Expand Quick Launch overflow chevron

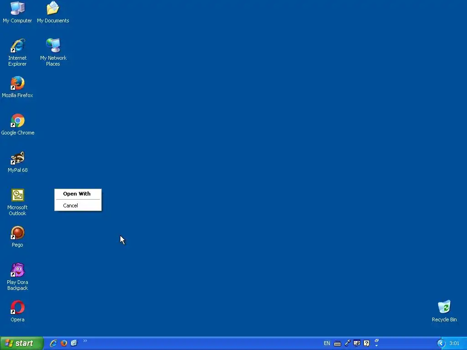pos(85,341)
